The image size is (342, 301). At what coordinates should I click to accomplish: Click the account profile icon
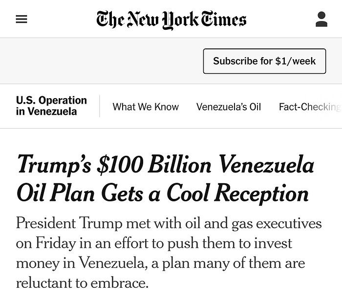click(321, 20)
